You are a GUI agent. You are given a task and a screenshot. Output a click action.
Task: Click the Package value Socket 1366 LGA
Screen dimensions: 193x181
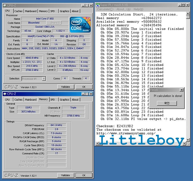pos(45,27)
